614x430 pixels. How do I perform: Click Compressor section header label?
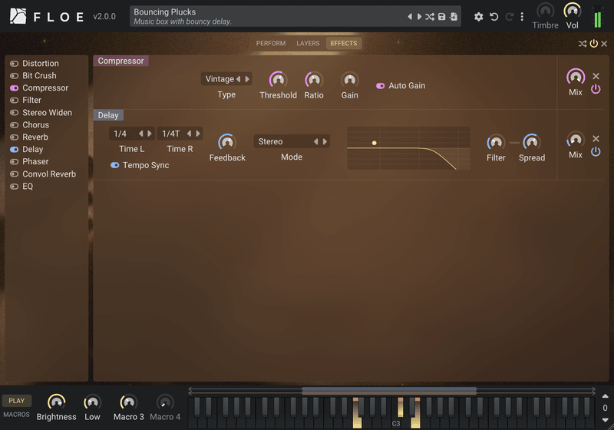click(x=120, y=61)
